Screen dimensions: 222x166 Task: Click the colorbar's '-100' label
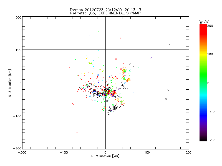[x=211, y=112]
